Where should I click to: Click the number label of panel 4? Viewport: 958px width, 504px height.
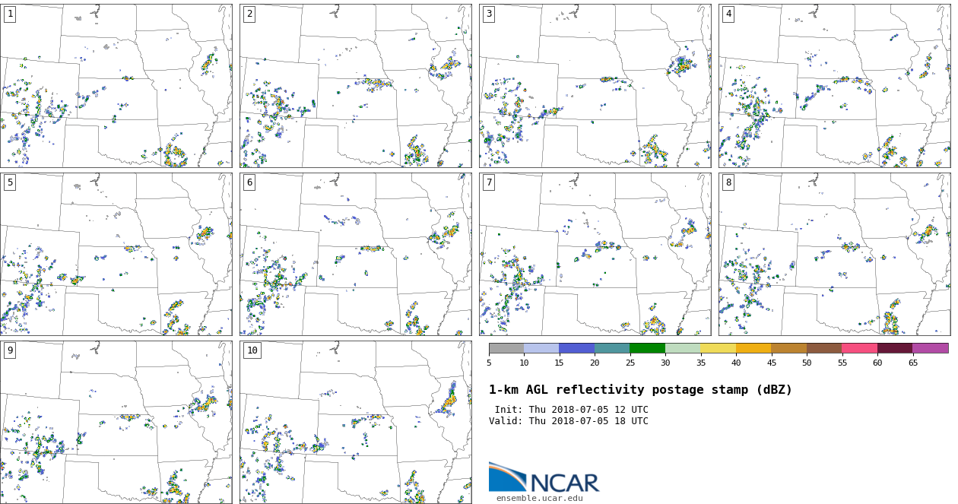728,14
